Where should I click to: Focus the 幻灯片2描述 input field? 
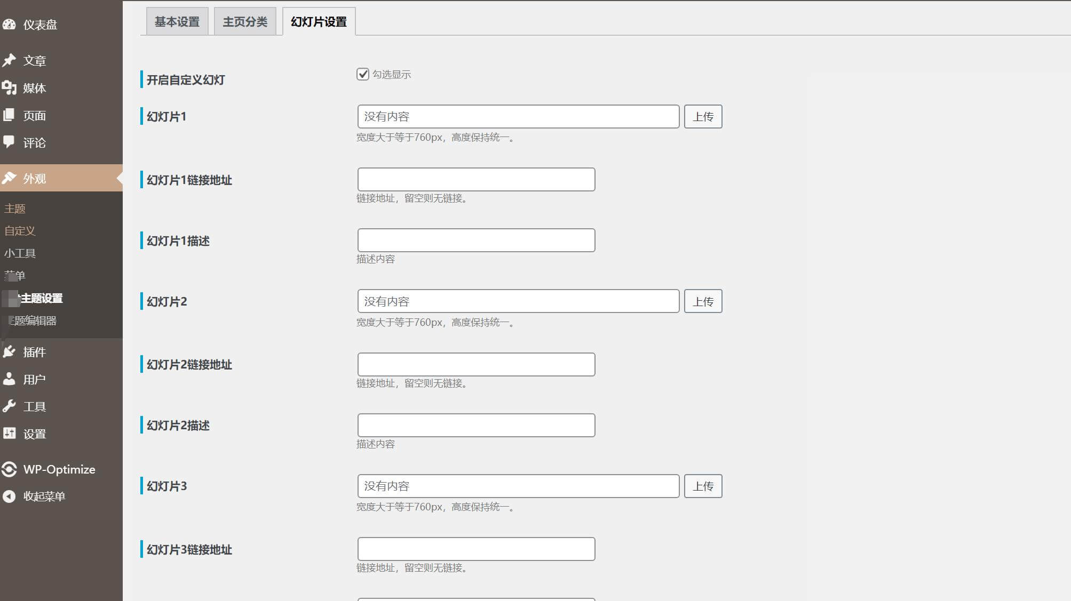click(476, 425)
